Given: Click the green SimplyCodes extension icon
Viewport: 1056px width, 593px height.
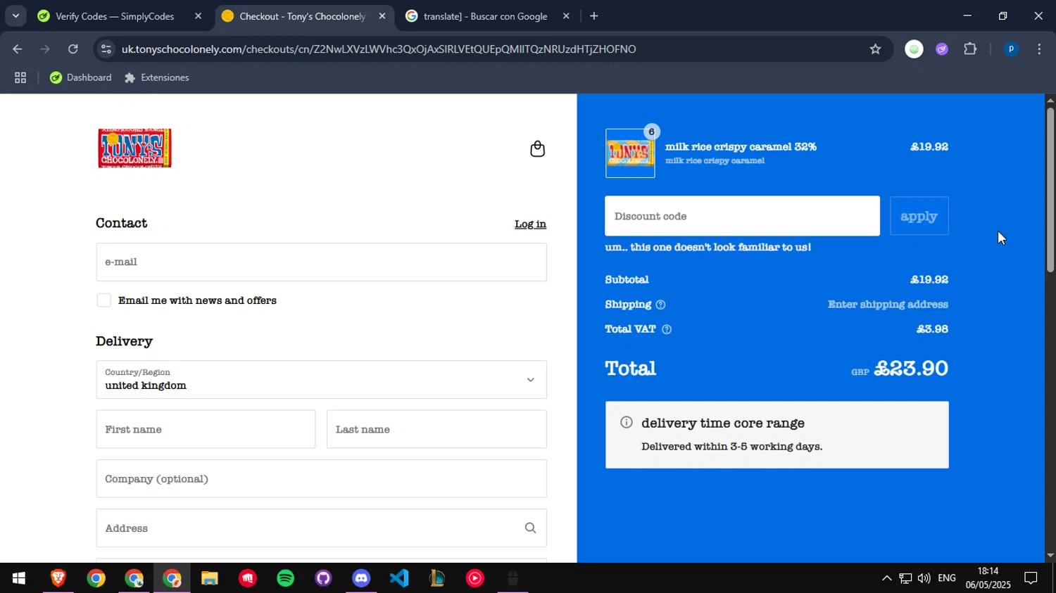Looking at the screenshot, I should coord(914,49).
